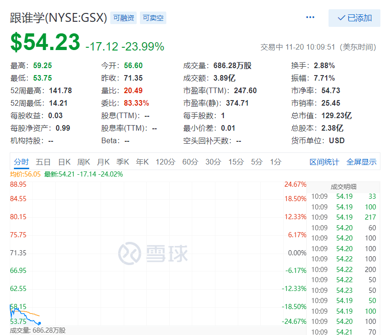Click the 委比 value 83.33%

point(137,103)
